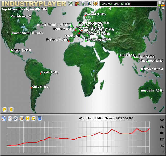Click the red dot marking Brazil
The width and height of the screenshot is (166, 156).
tap(40, 73)
